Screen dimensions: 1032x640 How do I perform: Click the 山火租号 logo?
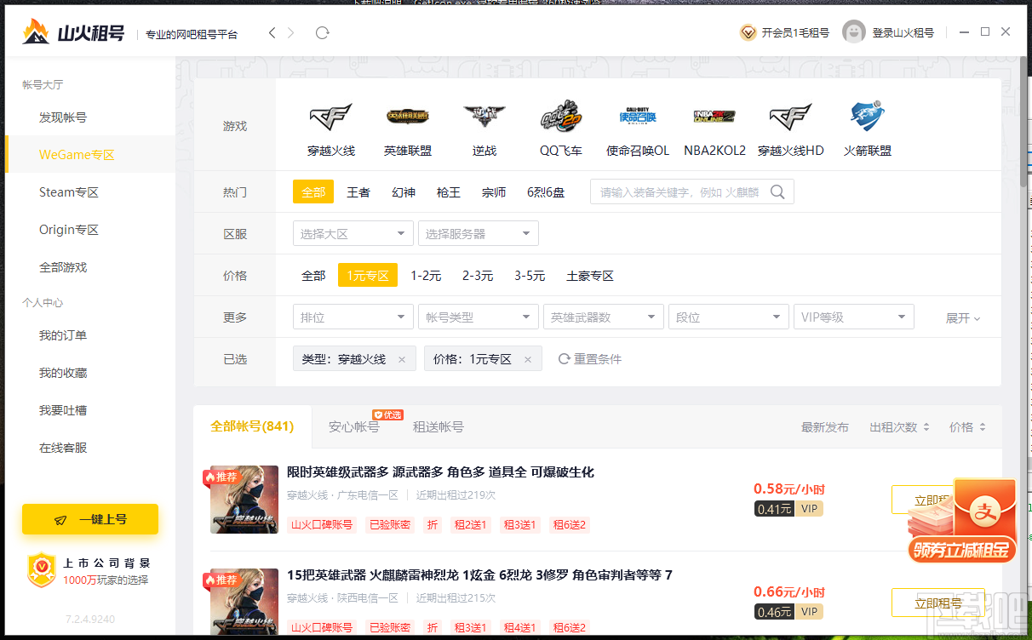click(x=73, y=32)
